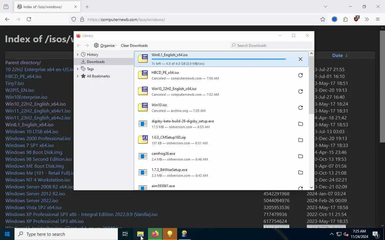Select All Bookmarks in Library sidebar
The height and width of the screenshot is (240, 385).
pos(98,76)
